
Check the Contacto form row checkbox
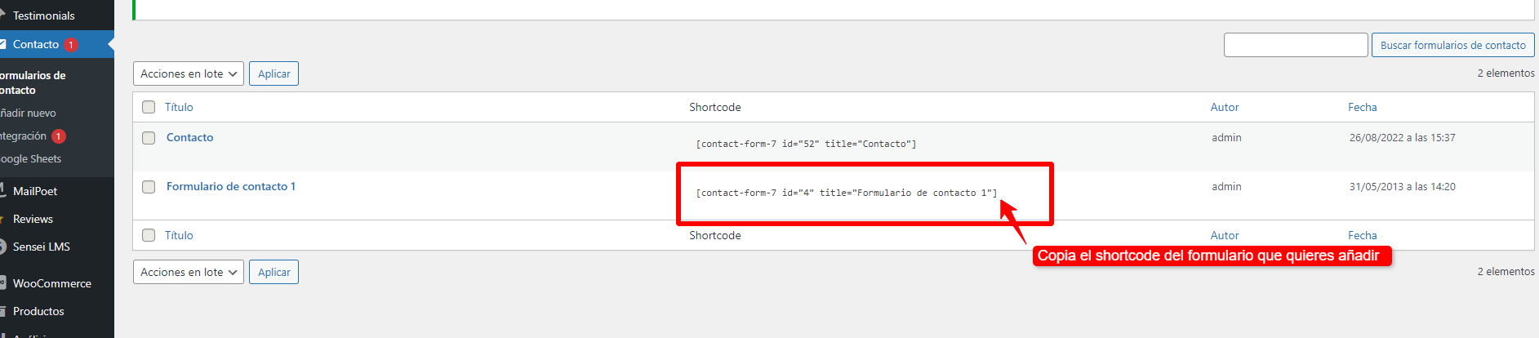[x=149, y=138]
